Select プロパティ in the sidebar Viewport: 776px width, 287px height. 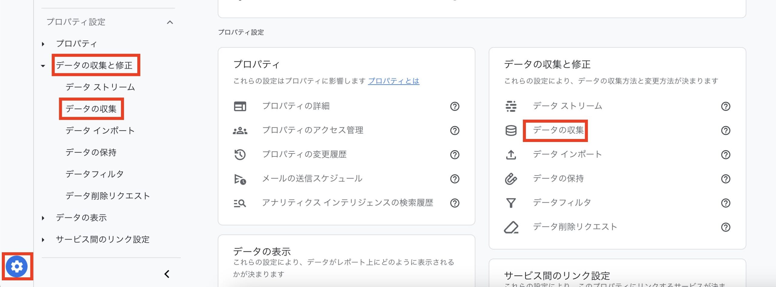click(x=76, y=44)
